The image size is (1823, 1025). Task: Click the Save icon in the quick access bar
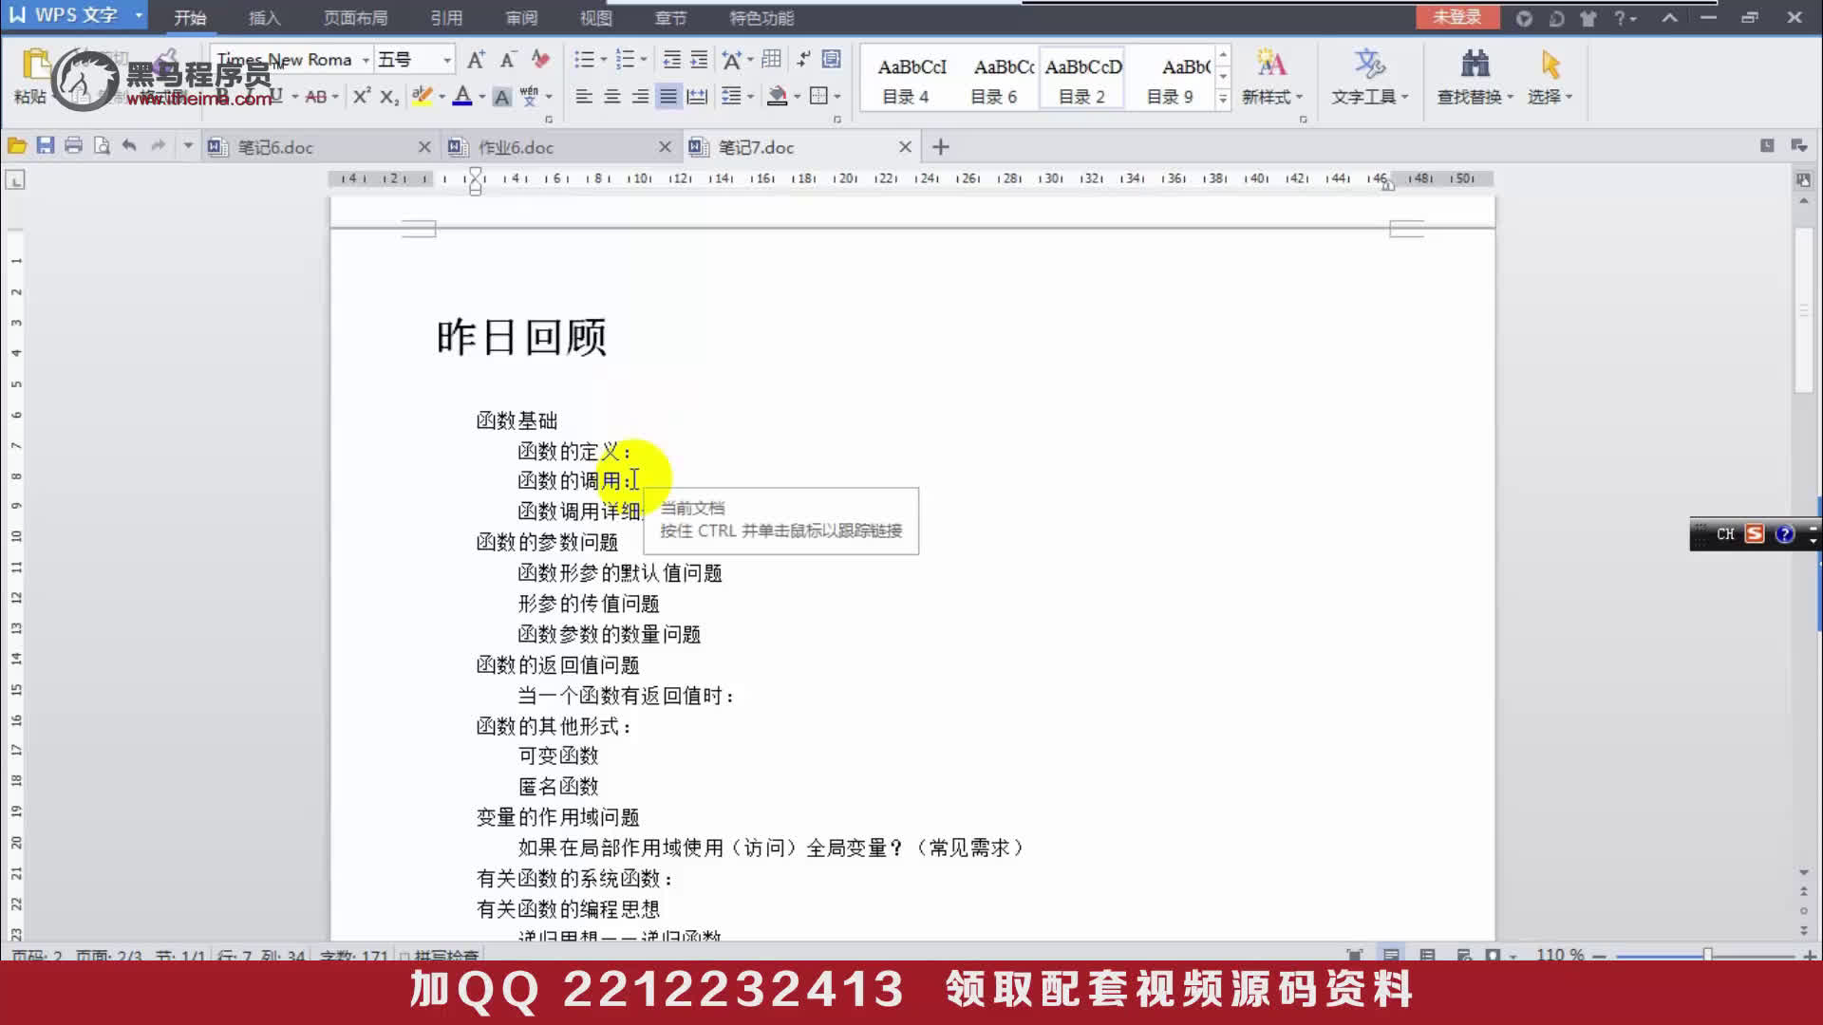45,145
